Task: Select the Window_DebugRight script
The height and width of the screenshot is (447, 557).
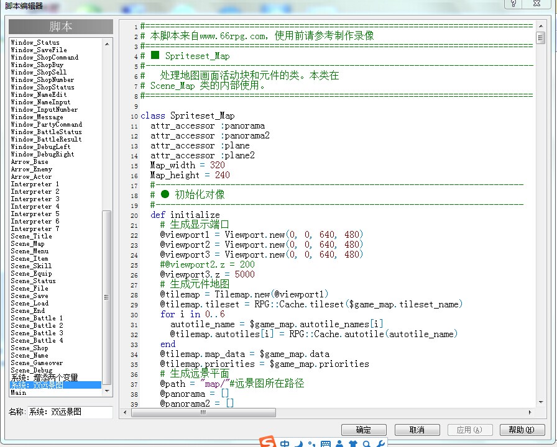Action: click(55, 155)
